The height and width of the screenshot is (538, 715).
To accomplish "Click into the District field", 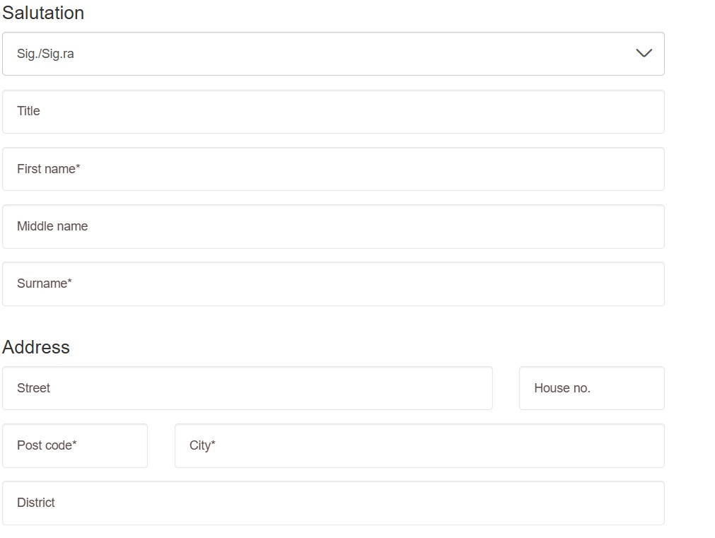I will pyautogui.click(x=332, y=503).
